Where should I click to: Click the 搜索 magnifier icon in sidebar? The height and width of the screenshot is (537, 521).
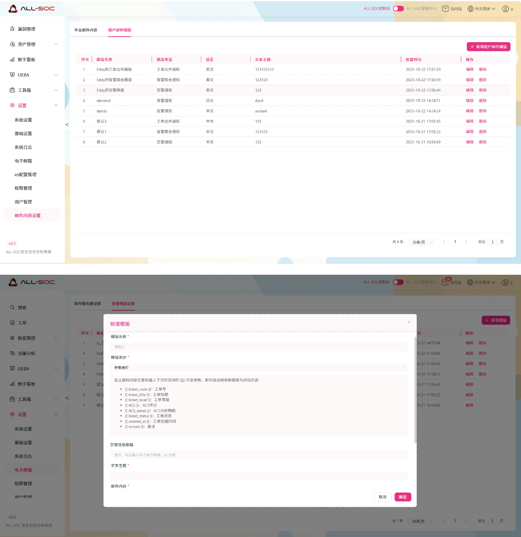pyautogui.click(x=12, y=308)
